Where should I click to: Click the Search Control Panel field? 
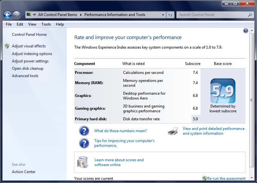click(212, 15)
